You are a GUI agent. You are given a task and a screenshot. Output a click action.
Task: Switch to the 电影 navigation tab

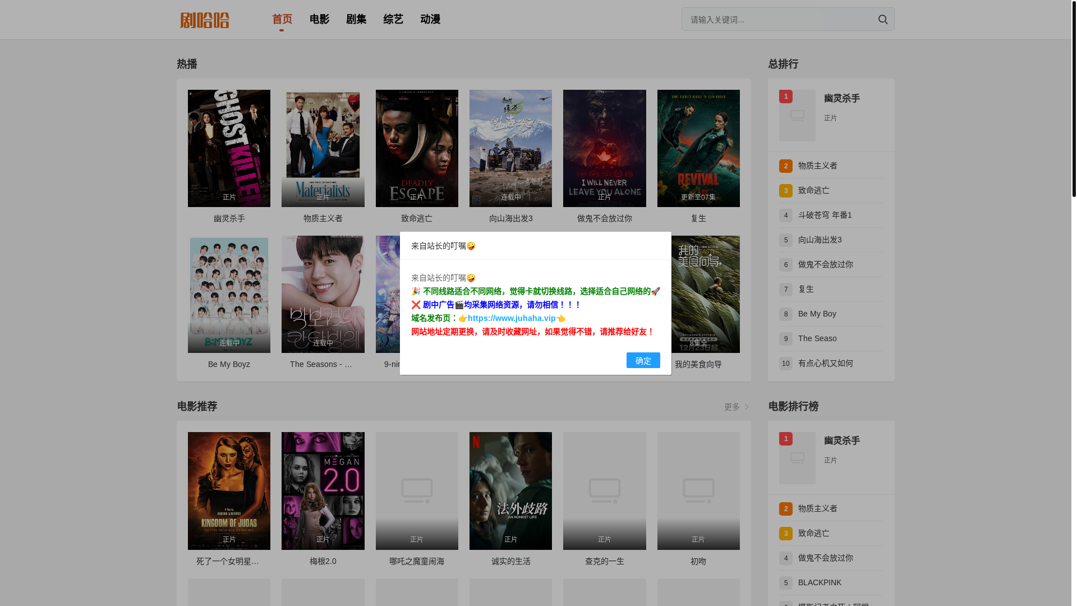point(319,20)
